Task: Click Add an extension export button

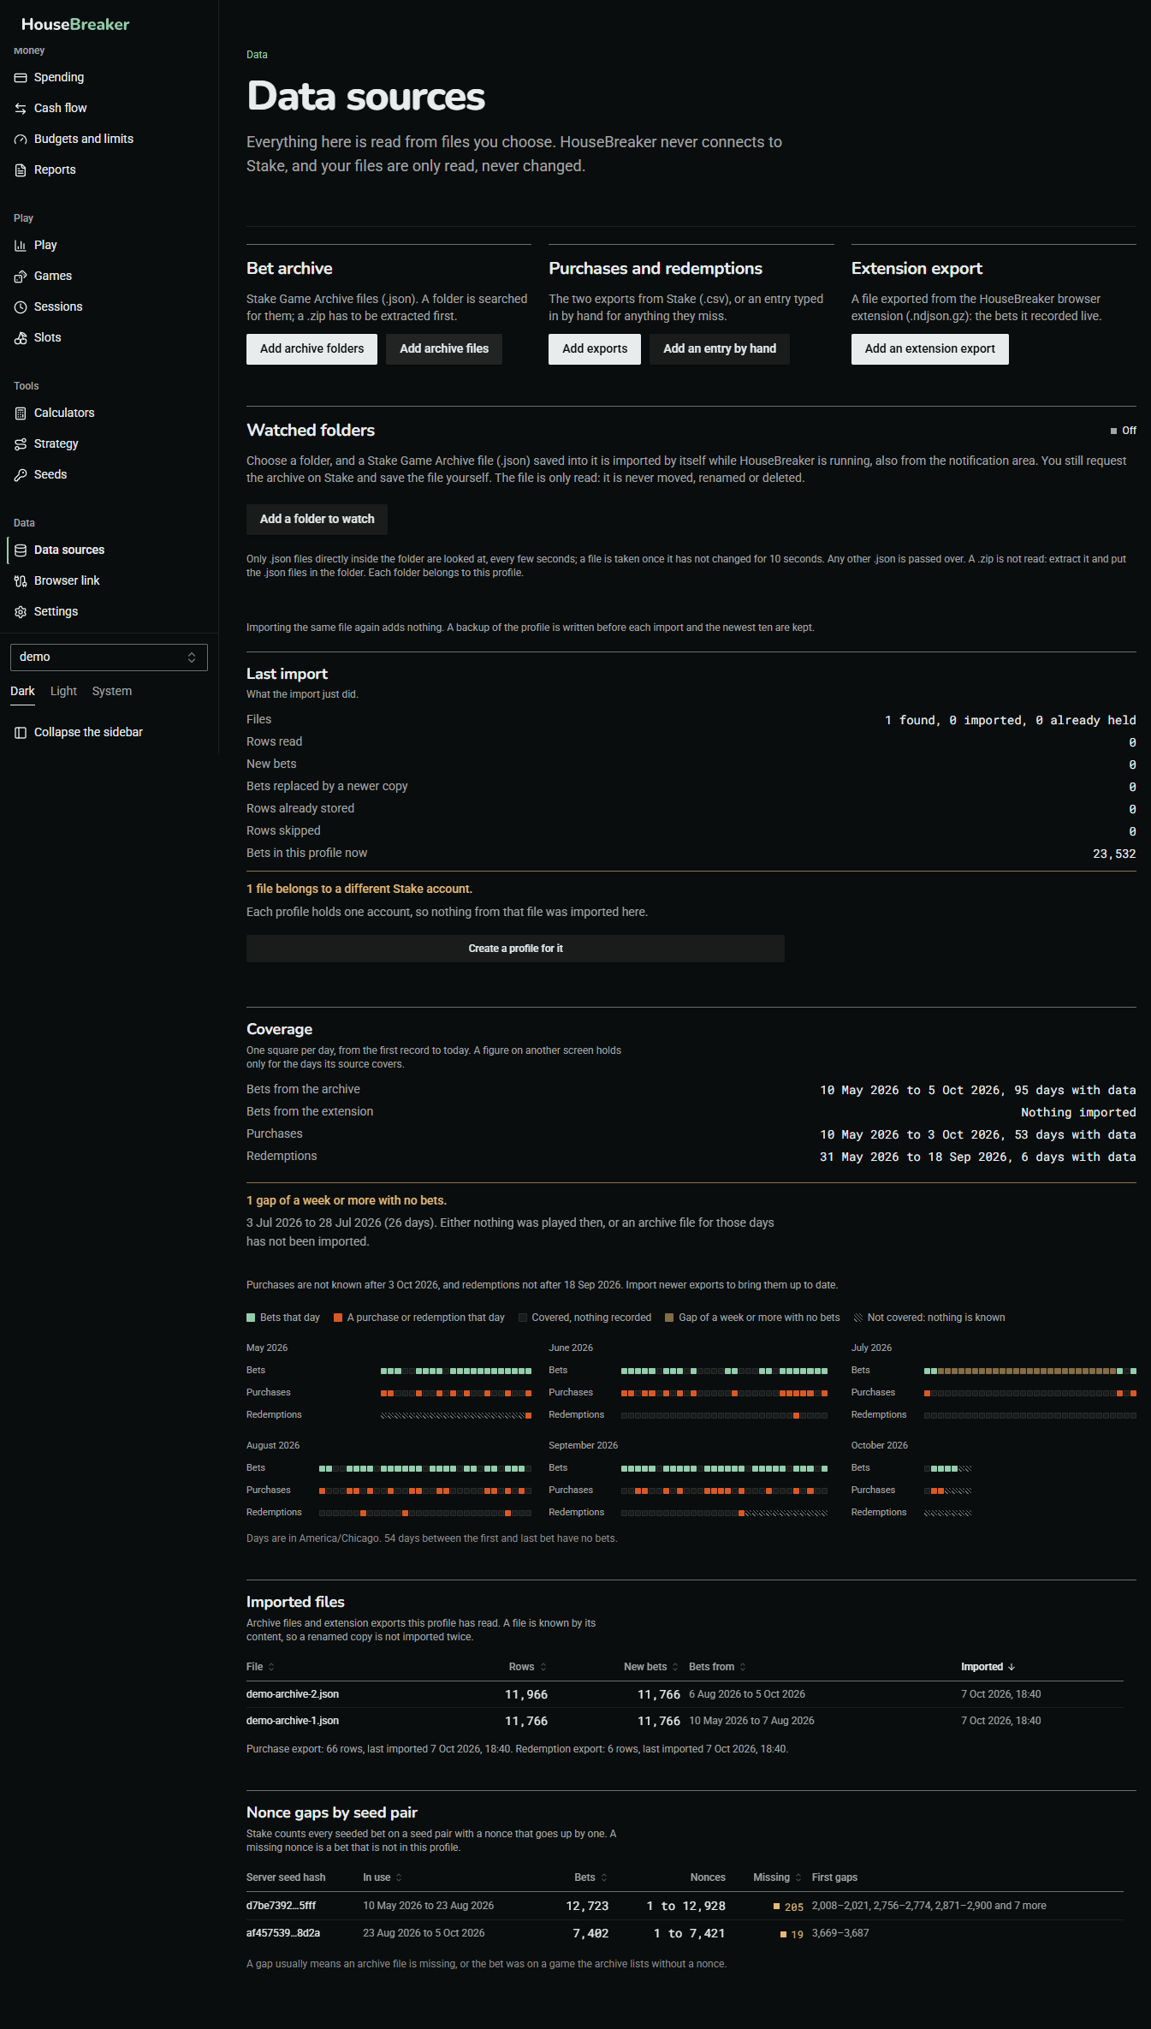Action: click(x=929, y=349)
